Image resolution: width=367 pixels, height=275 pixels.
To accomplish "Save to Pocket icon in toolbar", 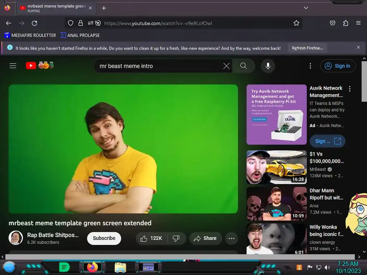I will 332,23.
